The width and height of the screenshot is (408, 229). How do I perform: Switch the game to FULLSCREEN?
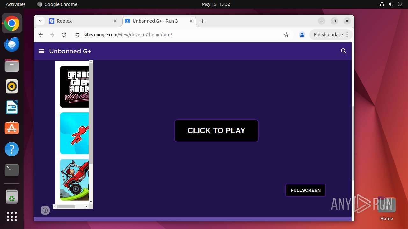click(306, 190)
